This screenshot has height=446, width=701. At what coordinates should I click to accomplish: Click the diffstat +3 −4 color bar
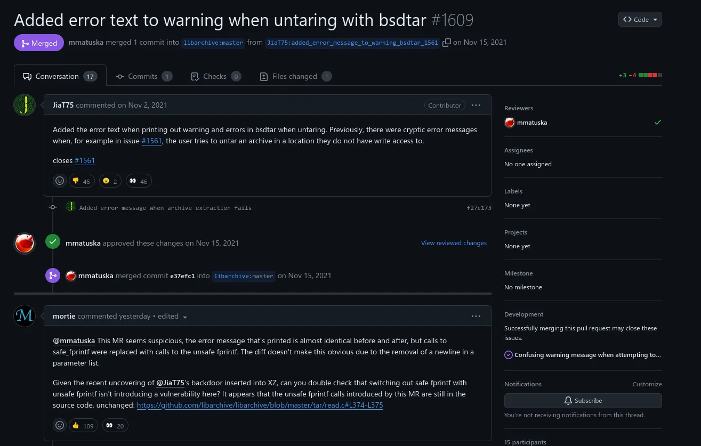point(650,76)
